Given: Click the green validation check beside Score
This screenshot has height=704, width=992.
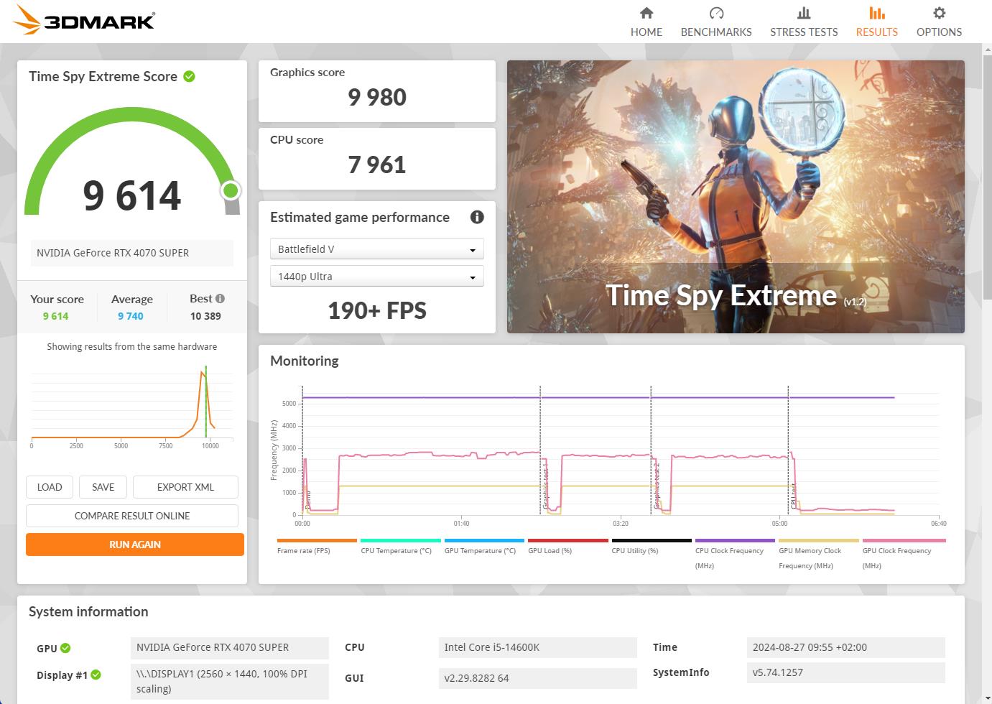Looking at the screenshot, I should (190, 77).
